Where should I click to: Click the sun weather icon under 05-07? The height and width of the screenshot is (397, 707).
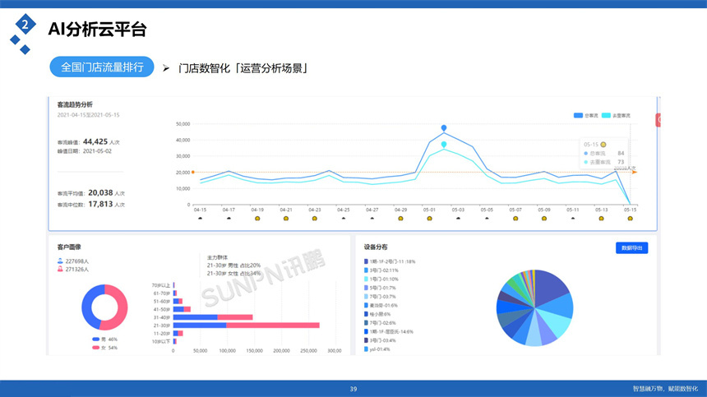515,219
